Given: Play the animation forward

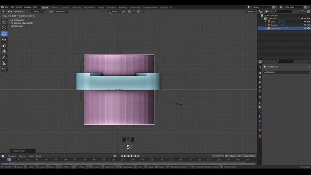Looking at the screenshot, I should click(132, 156).
